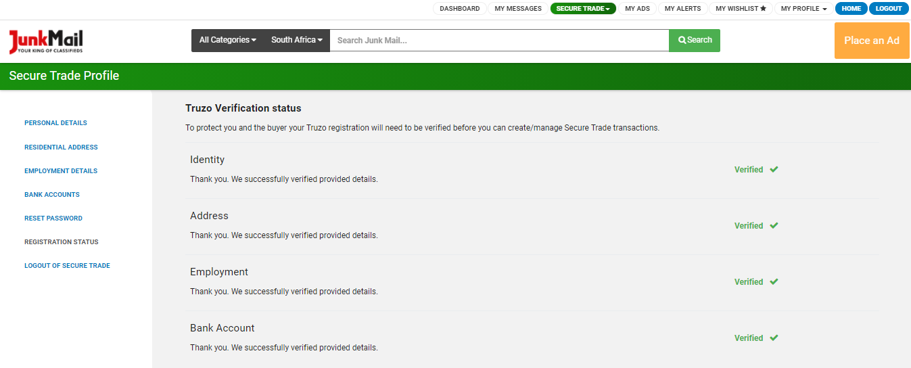Image resolution: width=911 pixels, height=368 pixels.
Task: Open the All Categories dropdown
Action: 227,41
